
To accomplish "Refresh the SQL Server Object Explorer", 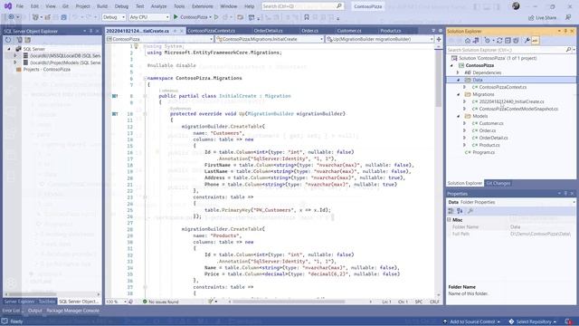I will click(x=8, y=40).
